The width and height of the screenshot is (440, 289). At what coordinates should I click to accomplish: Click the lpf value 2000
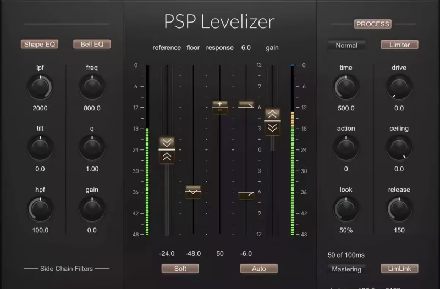click(40, 108)
